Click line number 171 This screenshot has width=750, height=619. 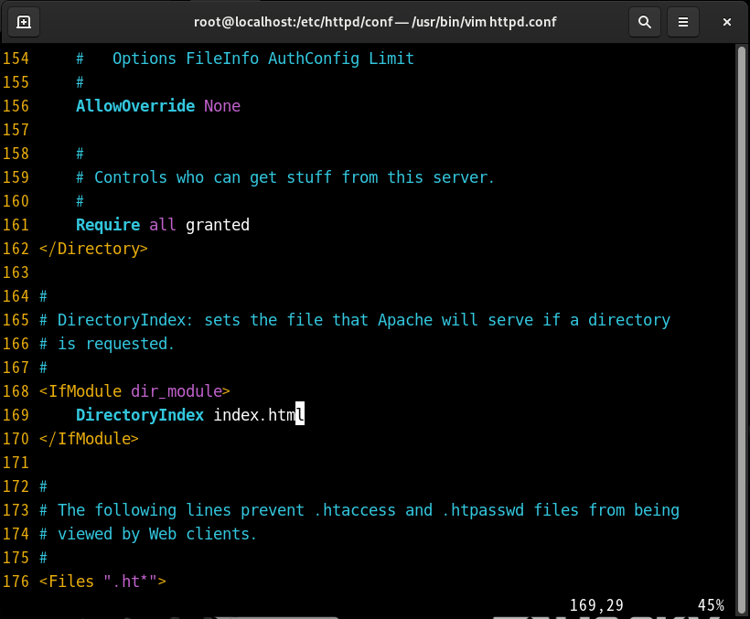pos(16,464)
